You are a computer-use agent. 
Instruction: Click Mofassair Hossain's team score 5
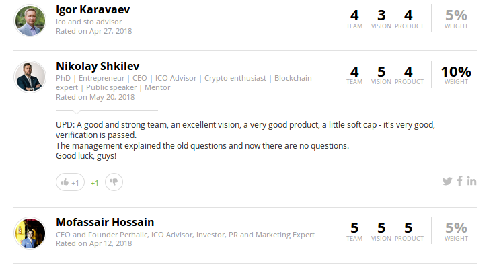pyautogui.click(x=354, y=228)
